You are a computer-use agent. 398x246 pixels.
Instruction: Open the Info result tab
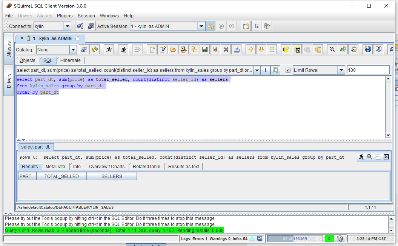pyautogui.click(x=77, y=167)
